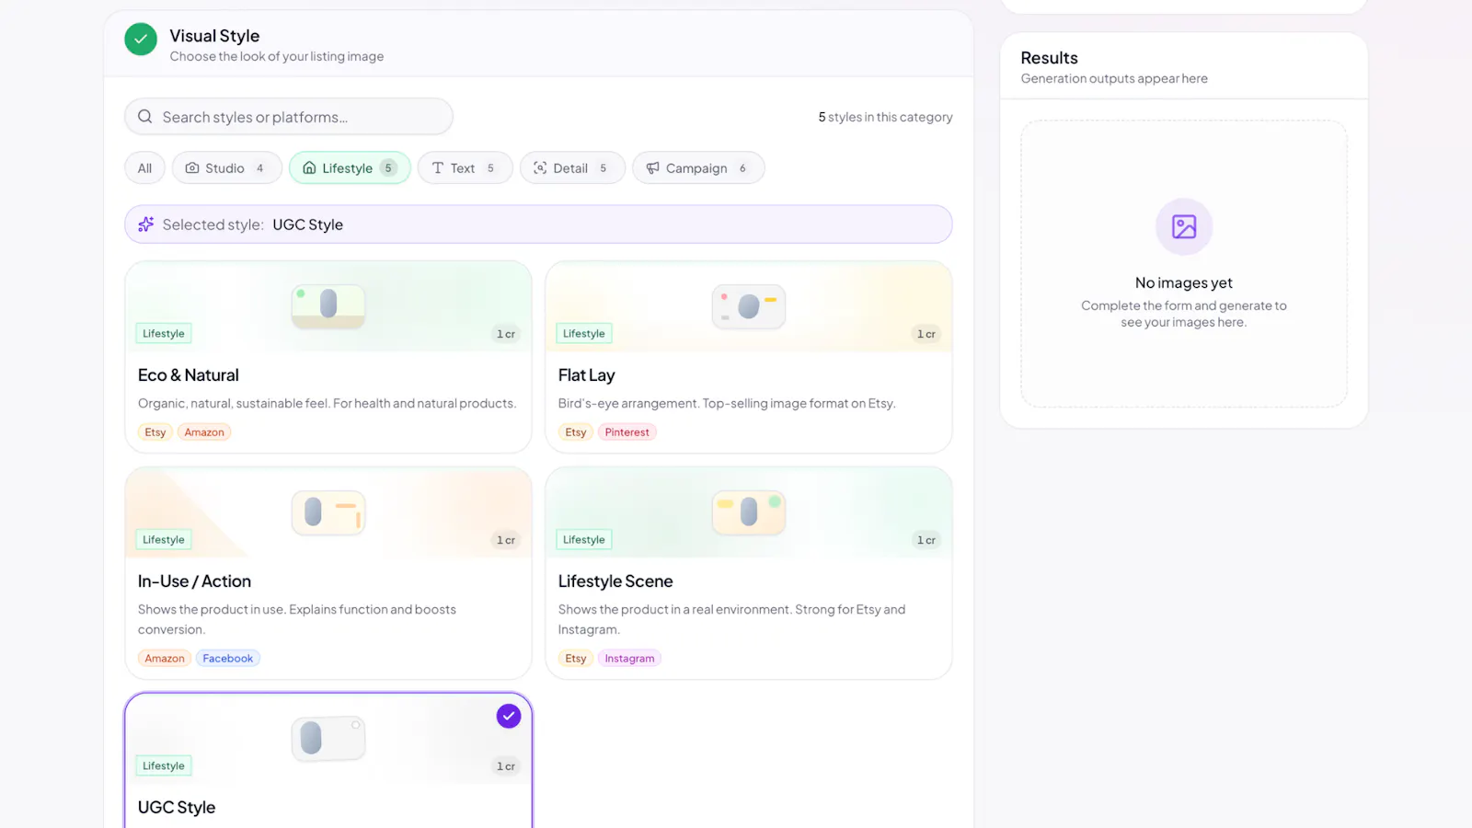1472x828 pixels.
Task: Click the T icon on the Text chip
Action: 438,168
